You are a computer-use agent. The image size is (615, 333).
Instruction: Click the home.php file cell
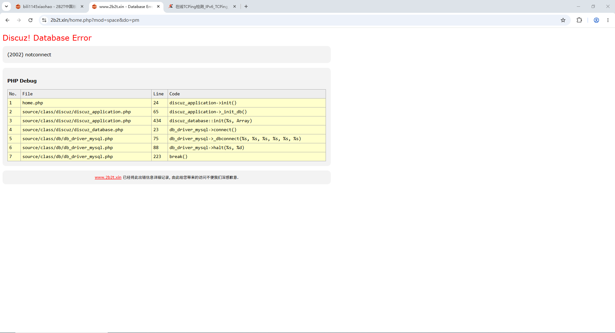[86, 103]
